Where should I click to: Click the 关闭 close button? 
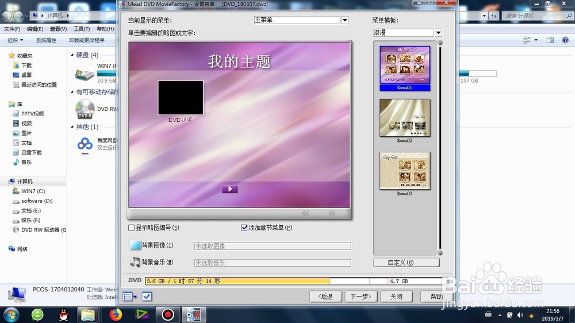tap(396, 296)
